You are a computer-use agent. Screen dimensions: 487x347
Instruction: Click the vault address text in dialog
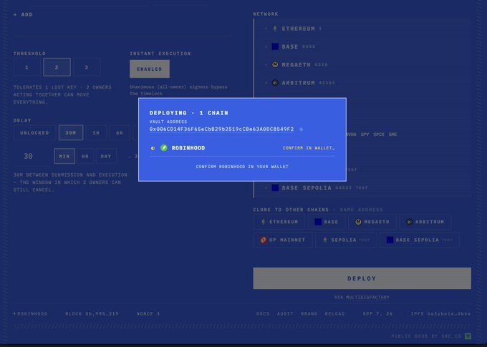[221, 129]
